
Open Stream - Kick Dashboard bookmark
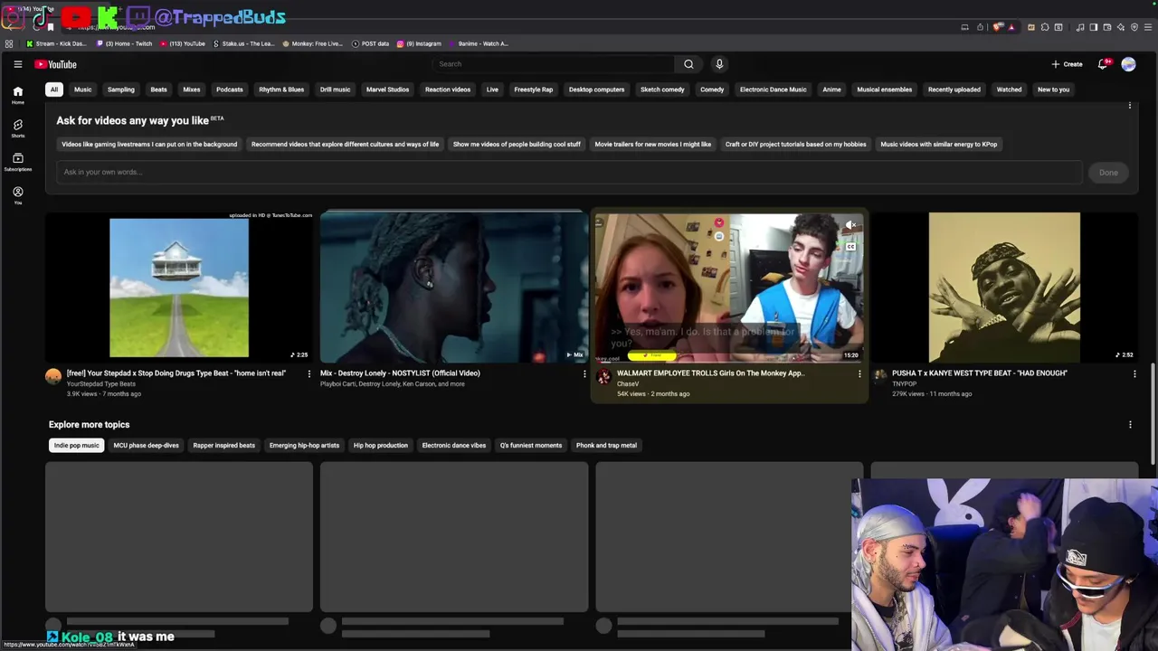[56, 43]
